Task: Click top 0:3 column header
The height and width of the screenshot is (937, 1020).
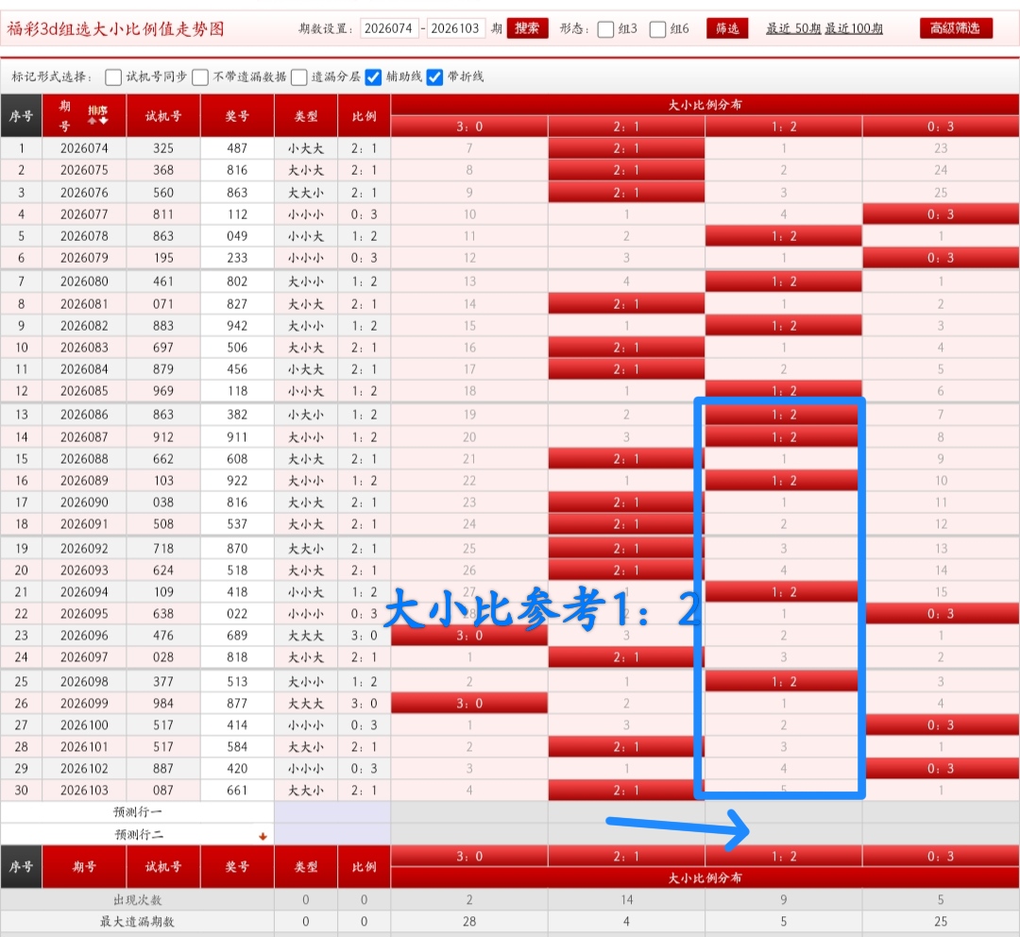Action: pos(941,127)
